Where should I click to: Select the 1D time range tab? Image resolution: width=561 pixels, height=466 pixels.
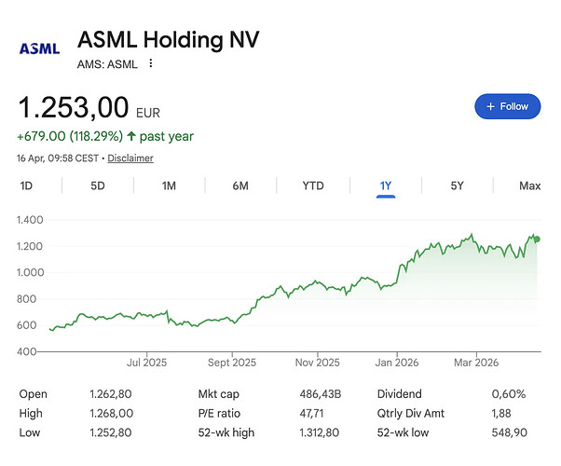point(26,185)
